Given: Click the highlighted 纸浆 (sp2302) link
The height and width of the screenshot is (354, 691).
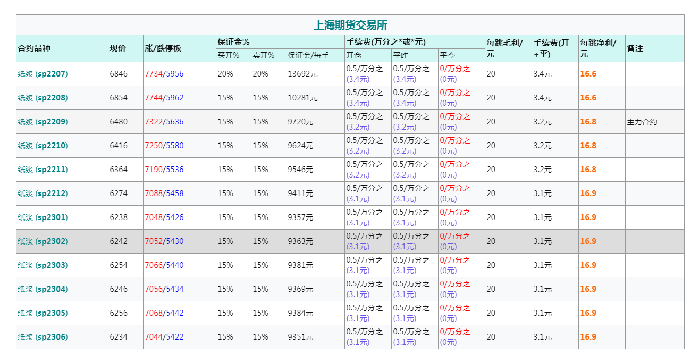Looking at the screenshot, I should 43,241.
